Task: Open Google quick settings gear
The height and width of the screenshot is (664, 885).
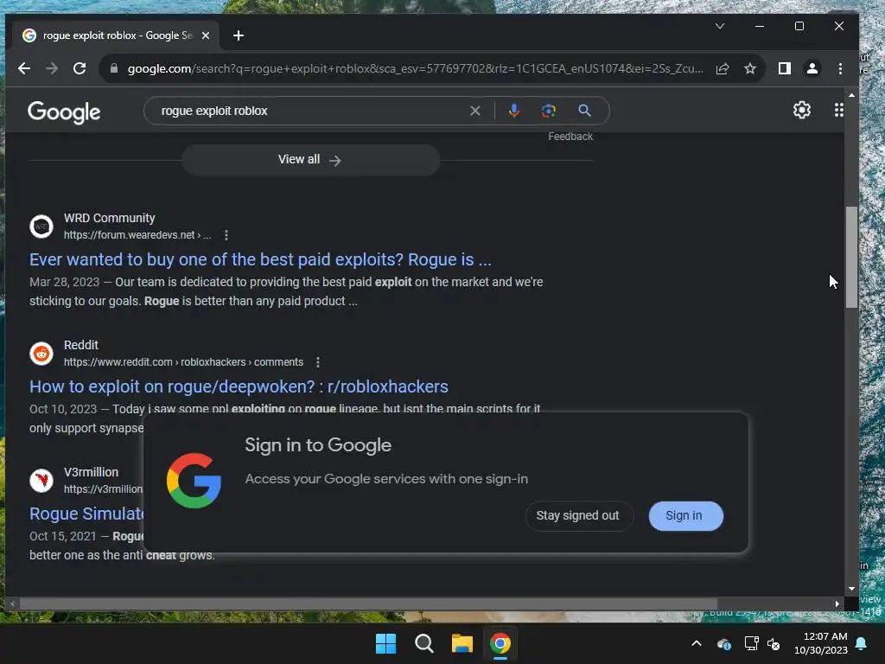Action: tap(801, 110)
